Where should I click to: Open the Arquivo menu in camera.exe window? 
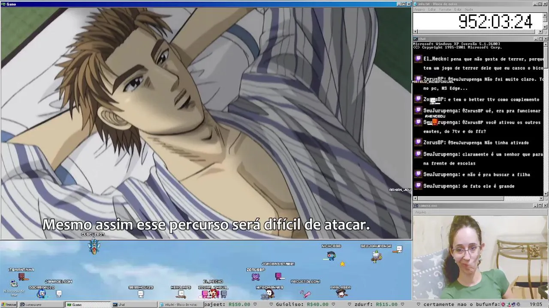click(x=421, y=212)
